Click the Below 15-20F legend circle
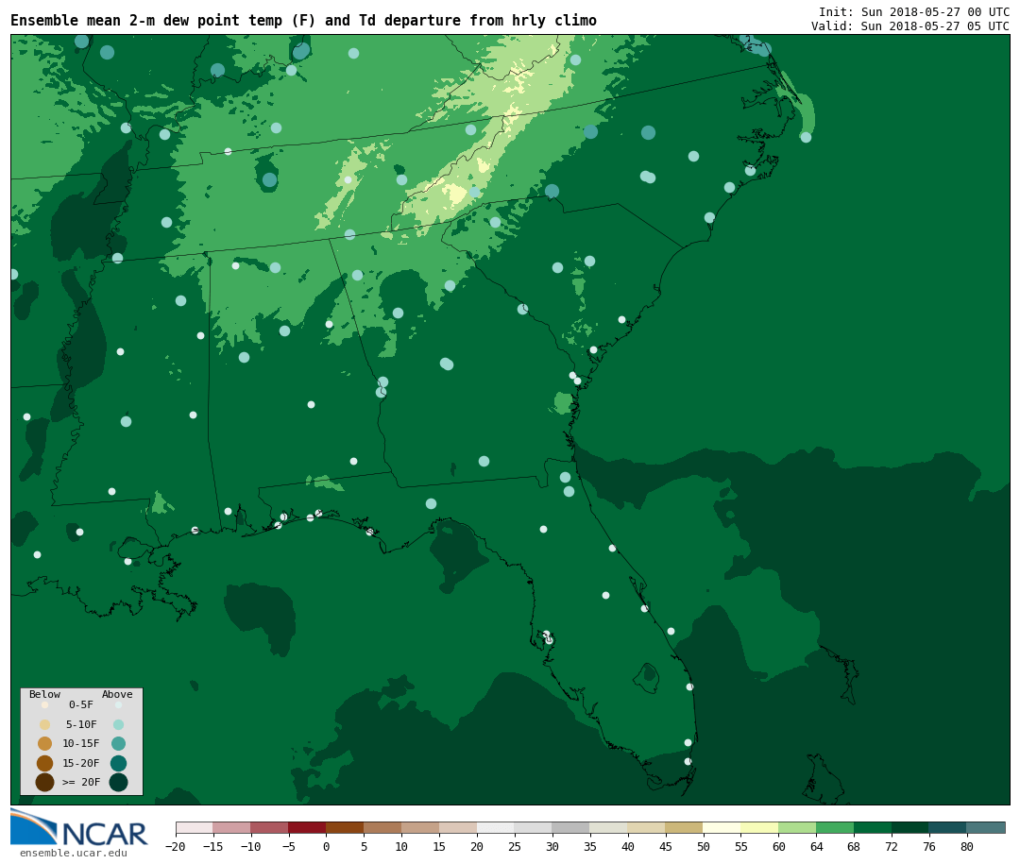Image resolution: width=1020 pixels, height=864 pixels. pos(45,763)
